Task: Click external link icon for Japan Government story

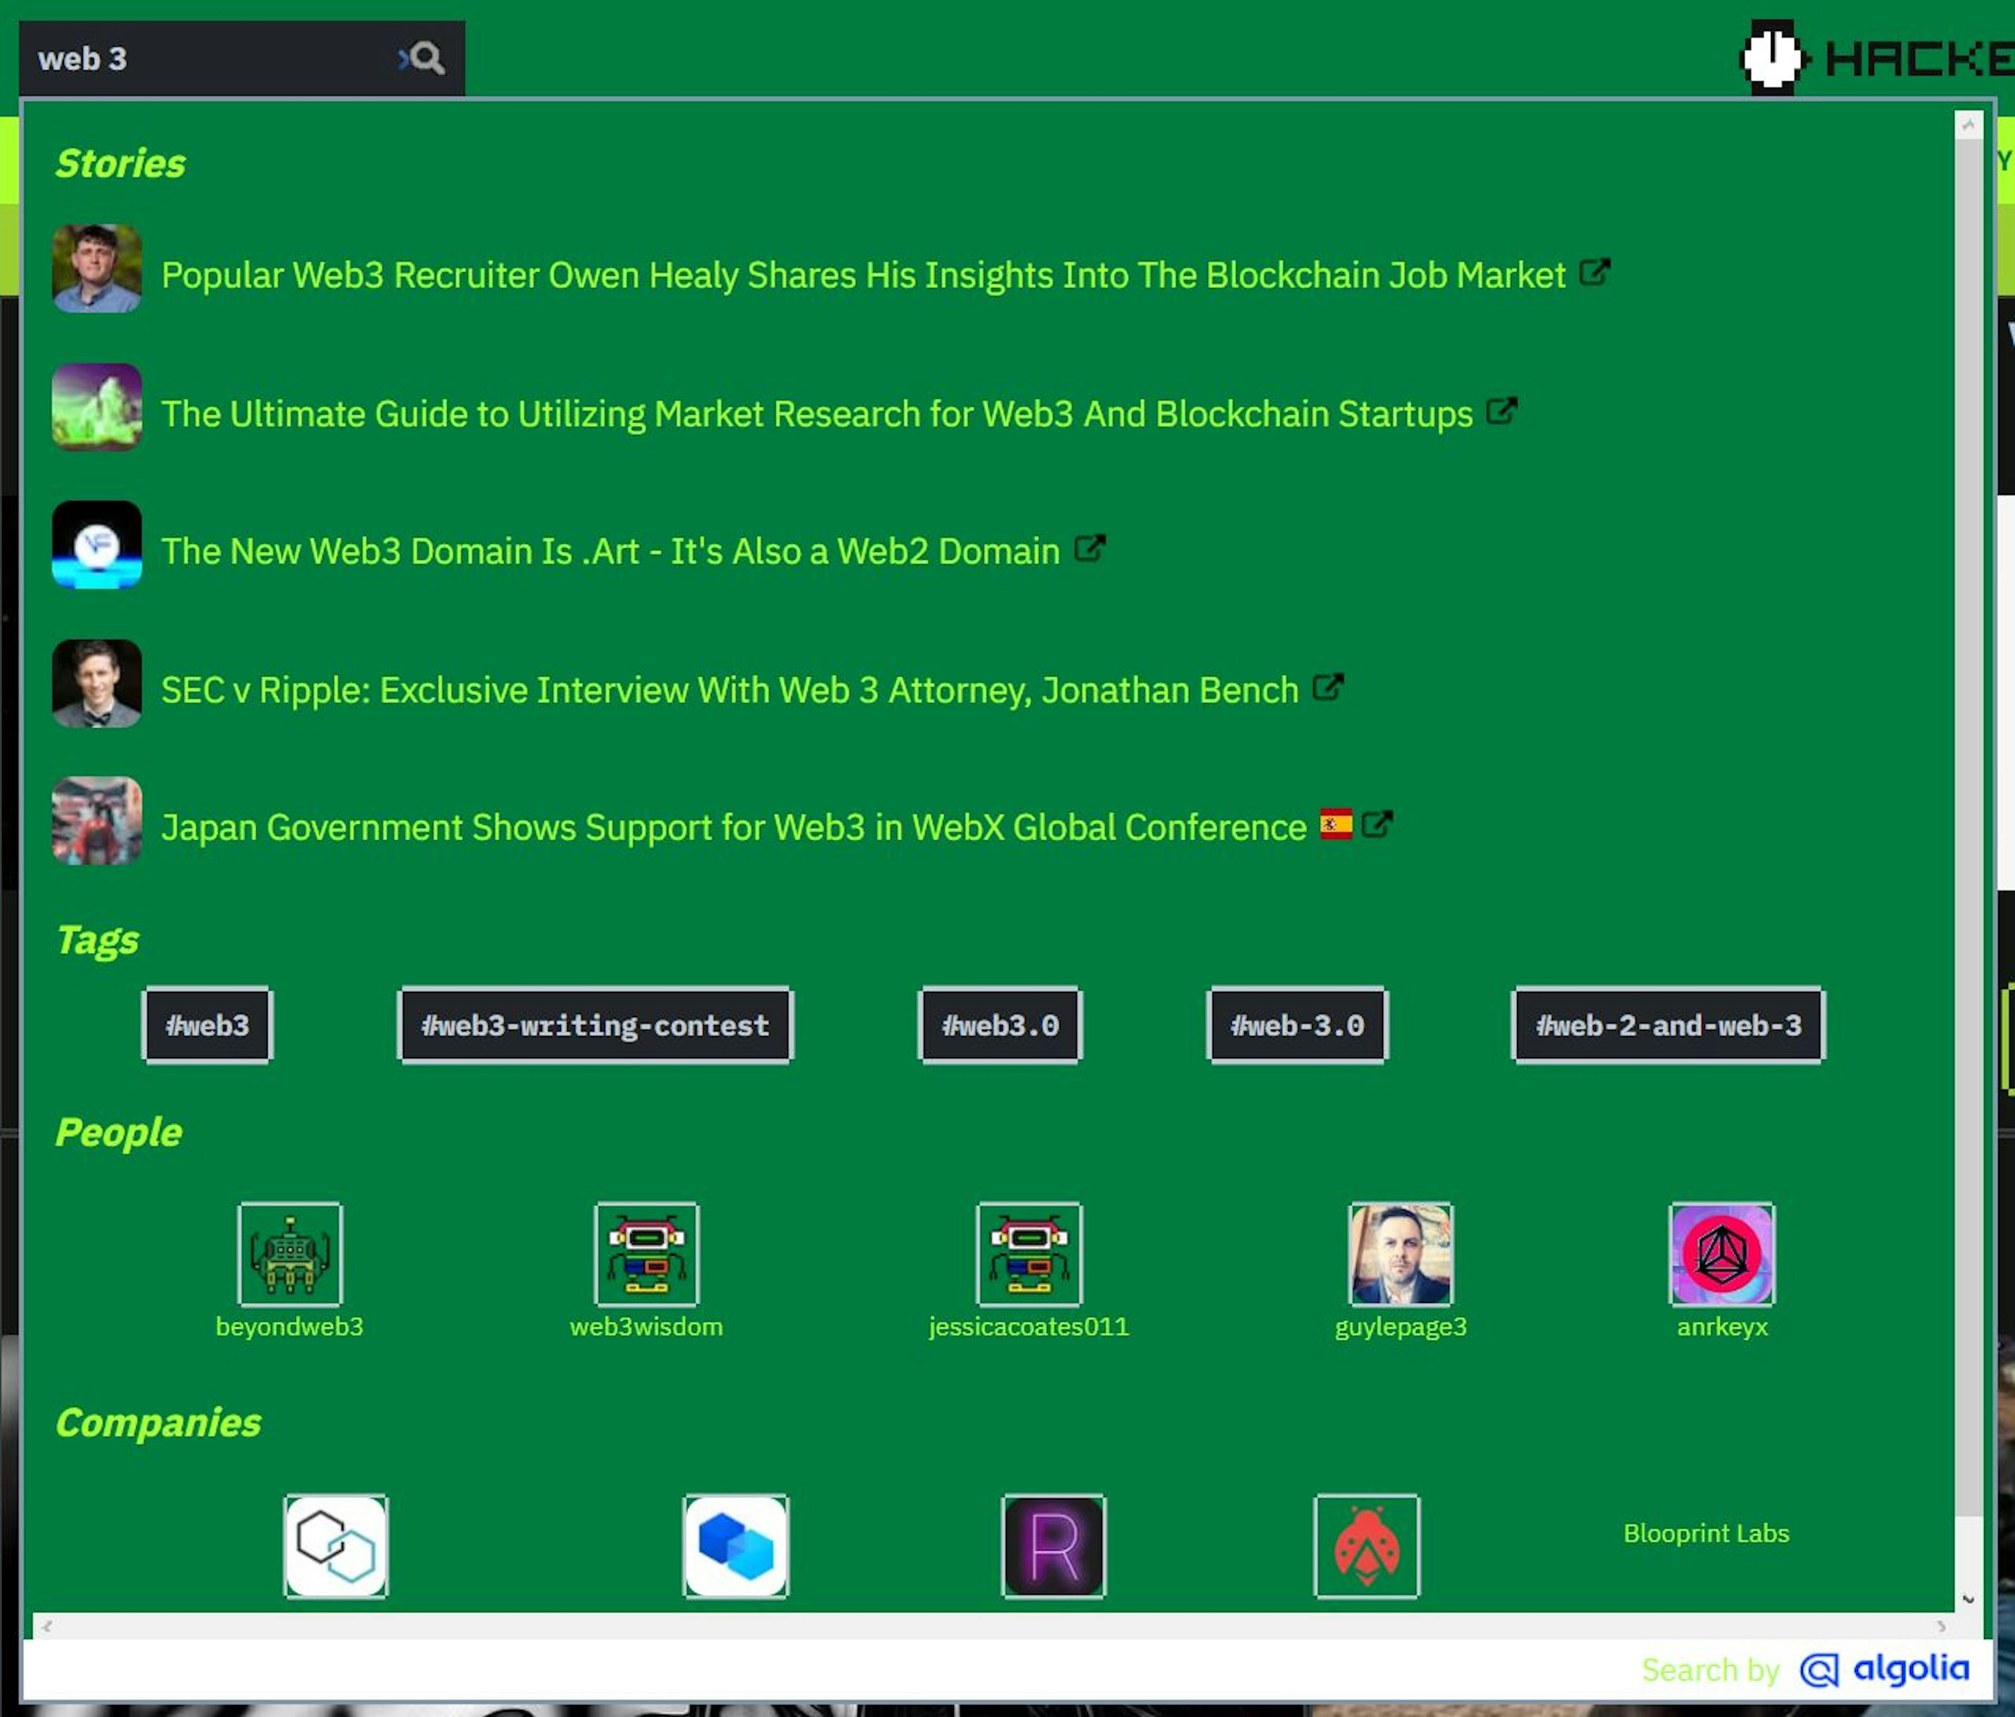Action: [x=1377, y=824]
